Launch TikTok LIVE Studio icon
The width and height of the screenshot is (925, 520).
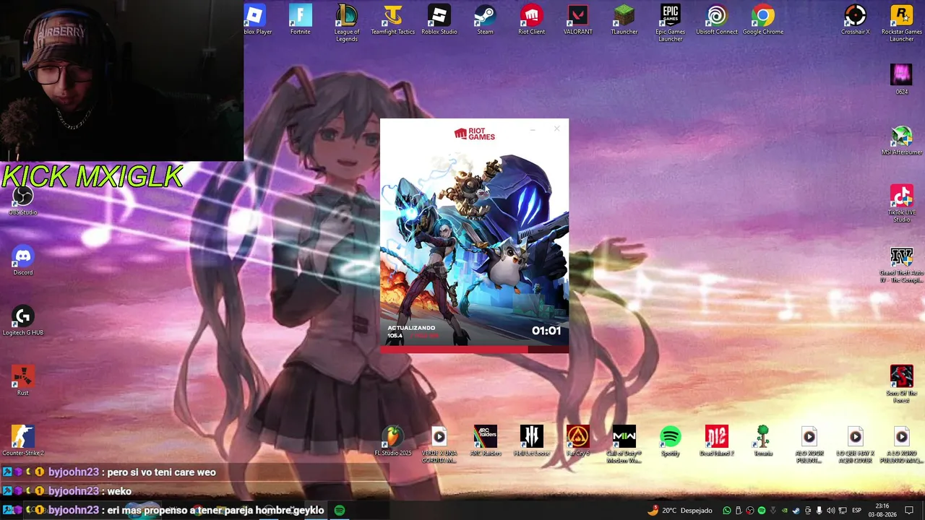click(901, 204)
